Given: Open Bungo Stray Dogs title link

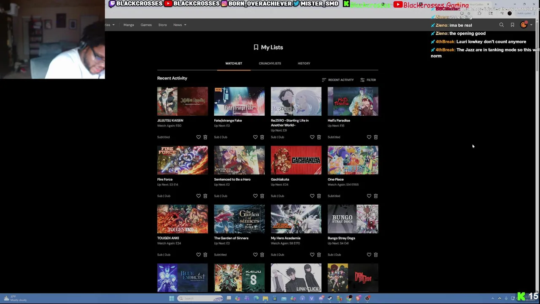Looking at the screenshot, I should [341, 238].
